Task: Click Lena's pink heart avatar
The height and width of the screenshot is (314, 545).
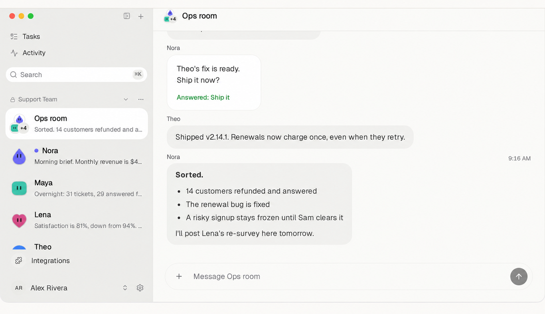Action: point(19,220)
